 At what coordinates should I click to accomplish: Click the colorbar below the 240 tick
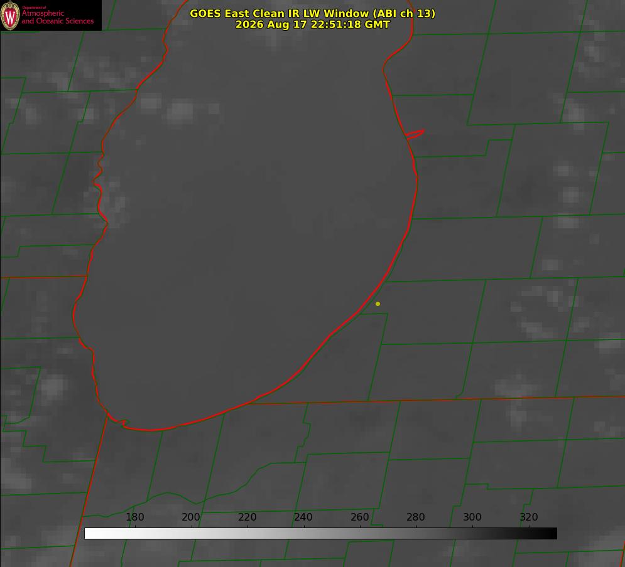click(304, 534)
